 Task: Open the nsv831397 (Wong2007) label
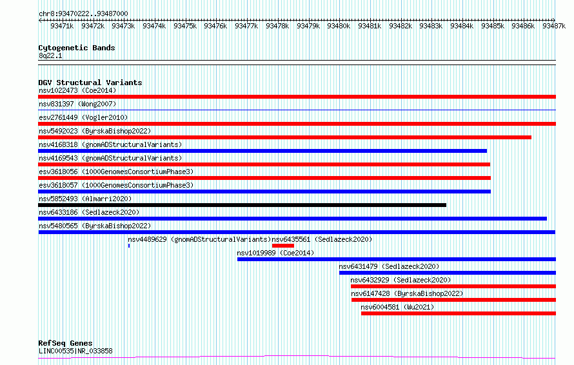click(x=77, y=104)
